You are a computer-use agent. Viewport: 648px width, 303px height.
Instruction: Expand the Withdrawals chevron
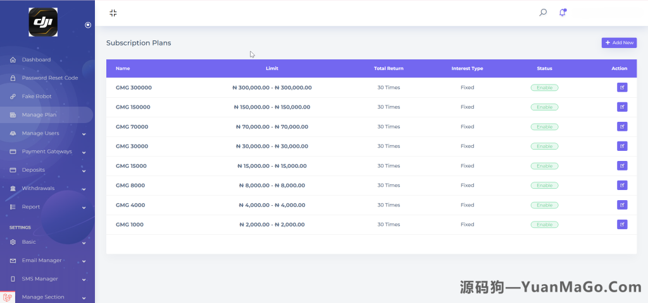click(84, 189)
